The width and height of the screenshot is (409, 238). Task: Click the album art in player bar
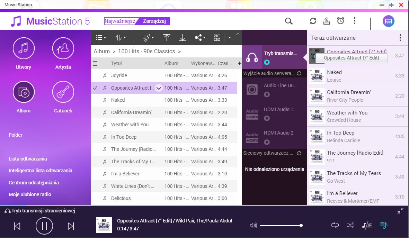pyautogui.click(x=104, y=225)
